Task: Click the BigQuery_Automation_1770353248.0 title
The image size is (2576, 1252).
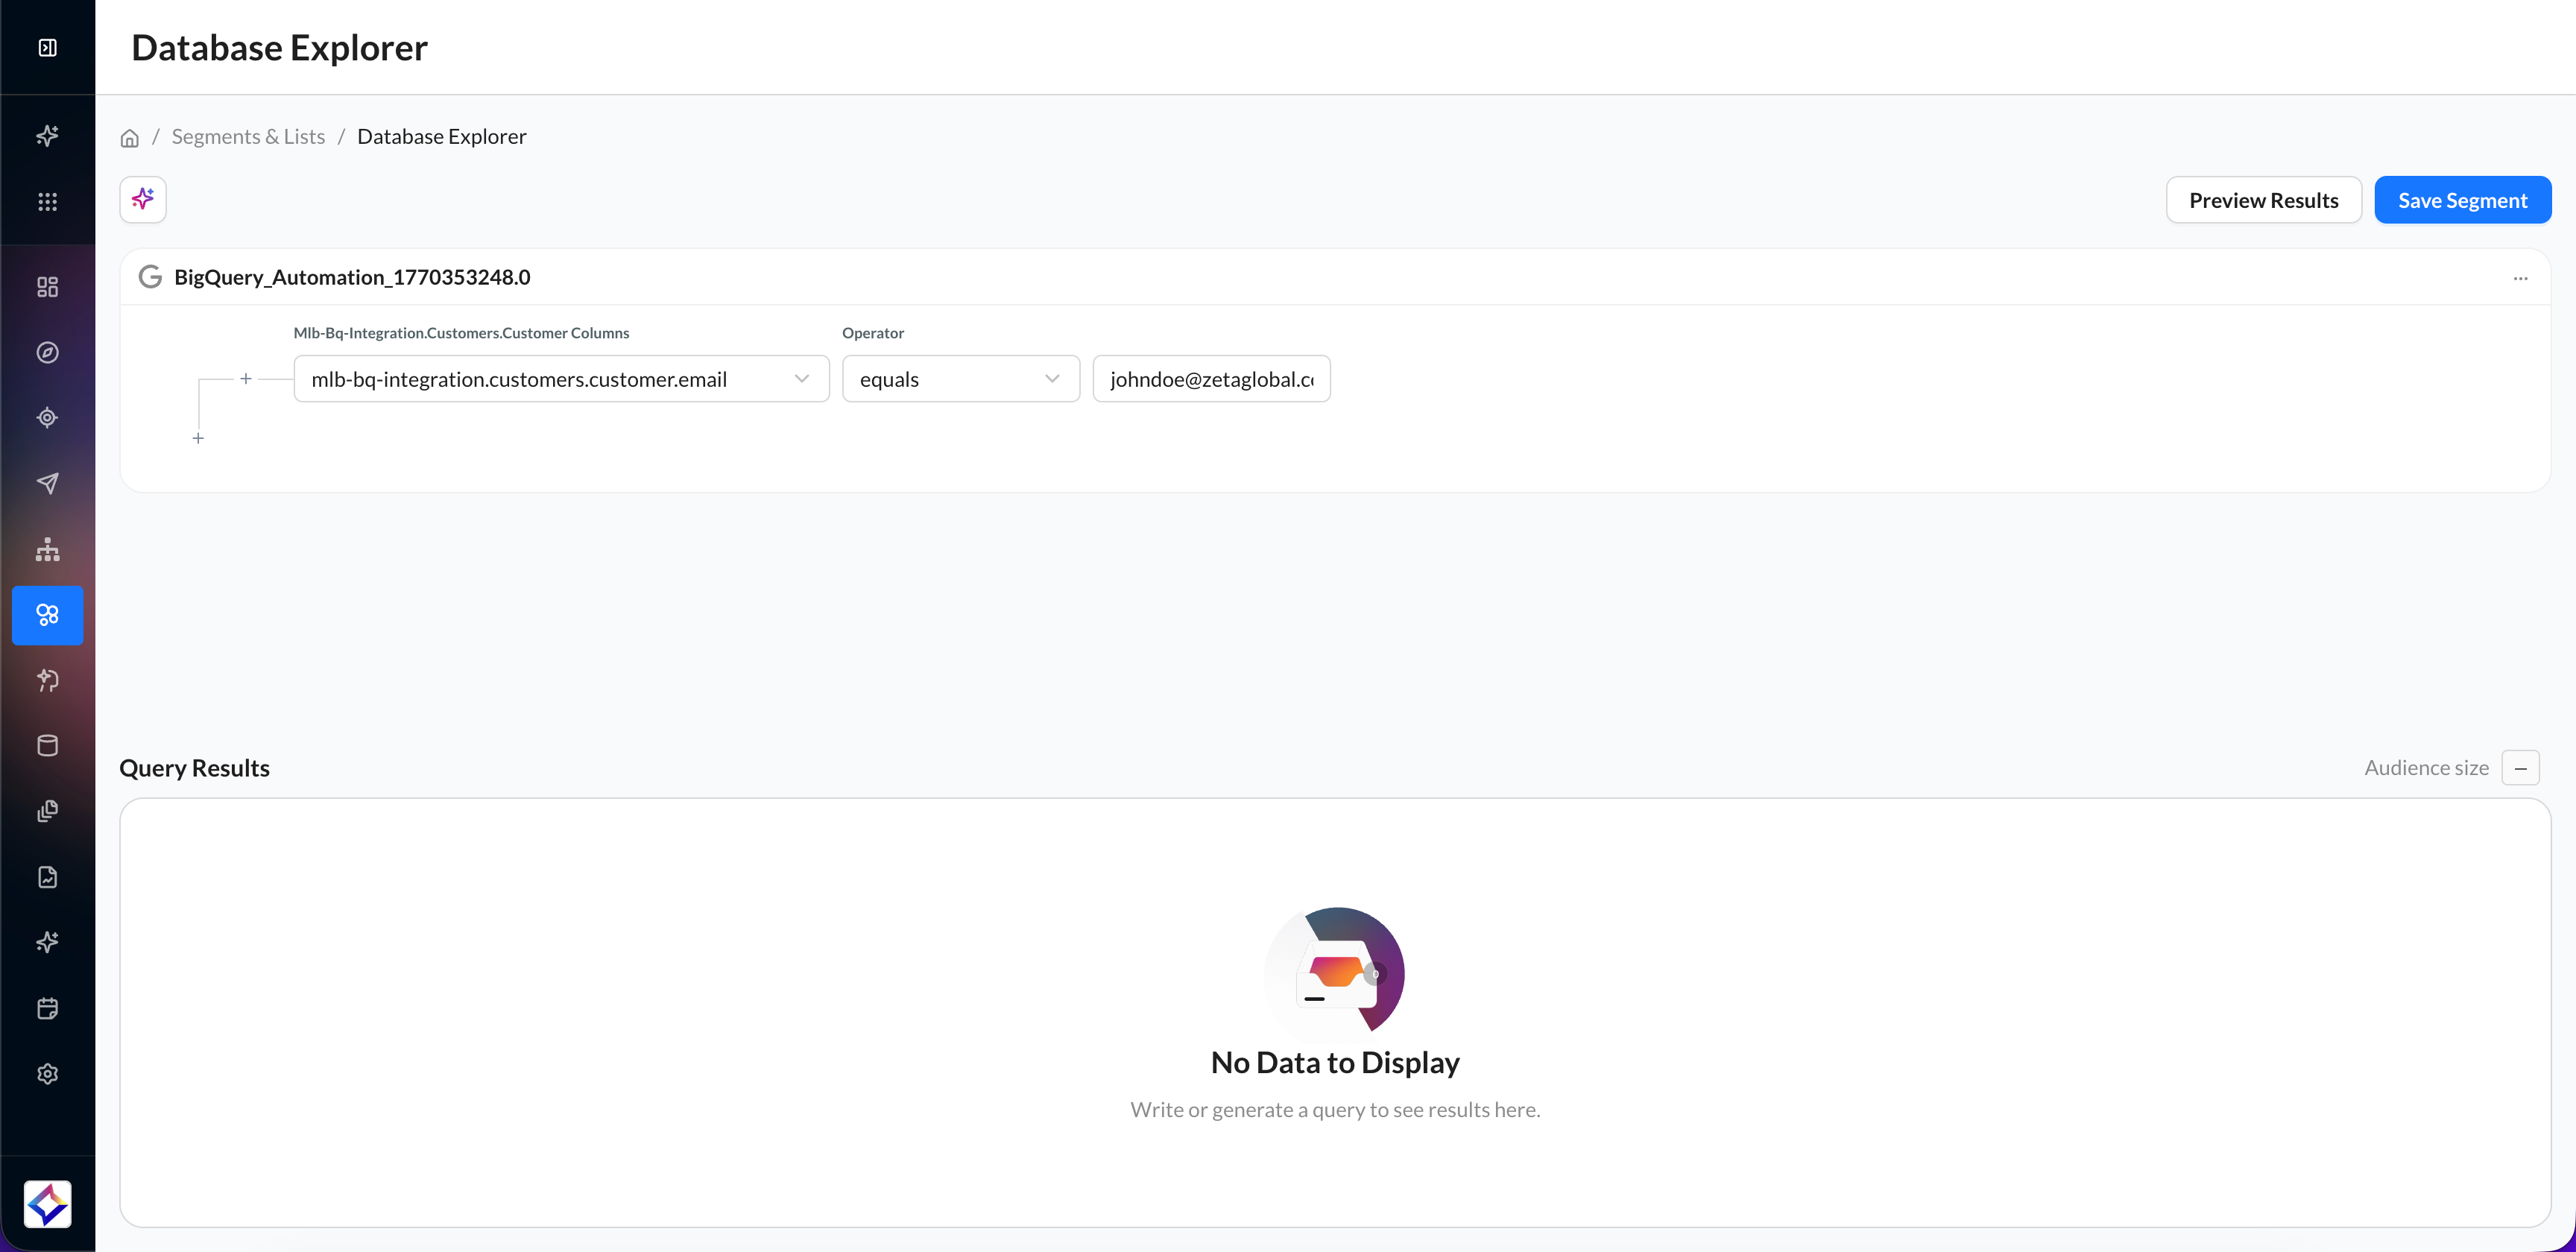Action: (x=352, y=277)
